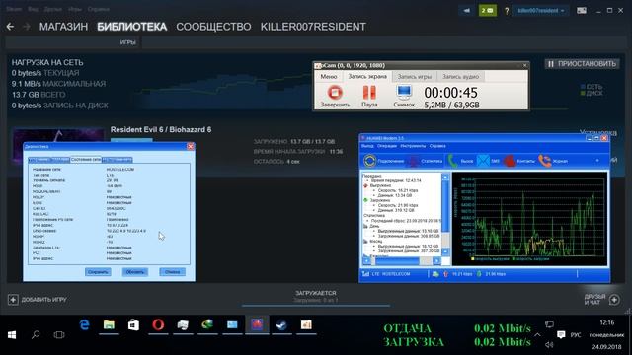Click Сохранить button in diagnostics dialog
Viewport: 632px width, 355px height.
pyautogui.click(x=98, y=272)
